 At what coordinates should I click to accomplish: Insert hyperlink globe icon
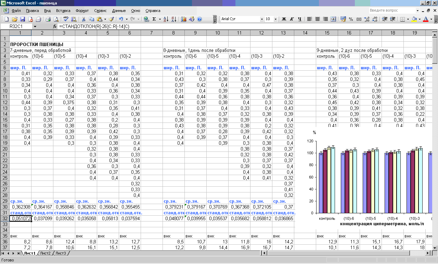tap(146, 19)
